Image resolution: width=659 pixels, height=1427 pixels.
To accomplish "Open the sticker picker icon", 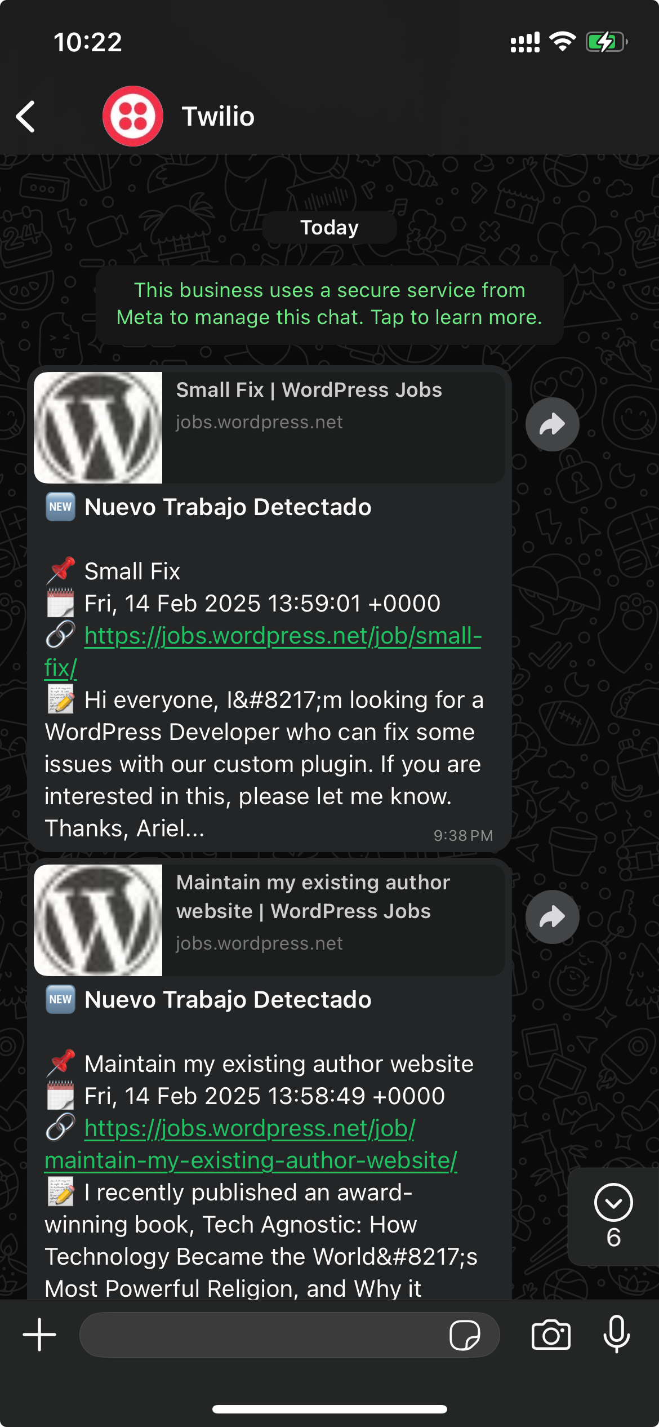I will pyautogui.click(x=465, y=1335).
